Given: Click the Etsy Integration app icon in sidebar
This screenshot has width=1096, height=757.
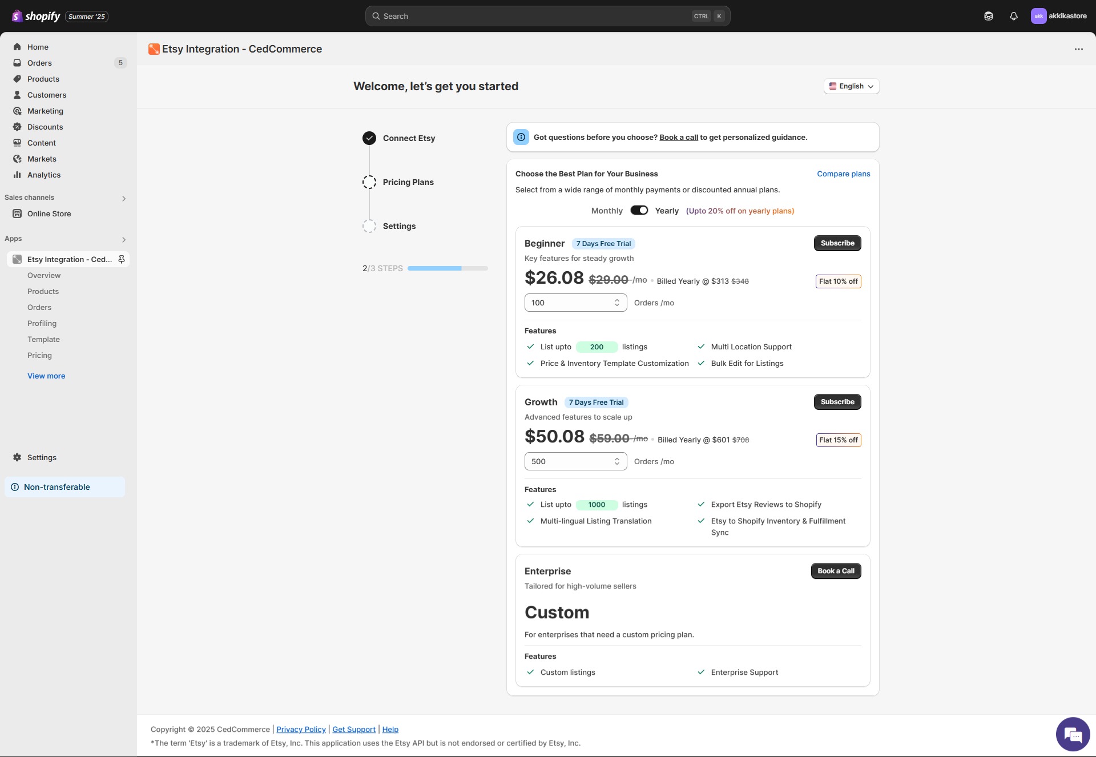Looking at the screenshot, I should click(x=17, y=259).
